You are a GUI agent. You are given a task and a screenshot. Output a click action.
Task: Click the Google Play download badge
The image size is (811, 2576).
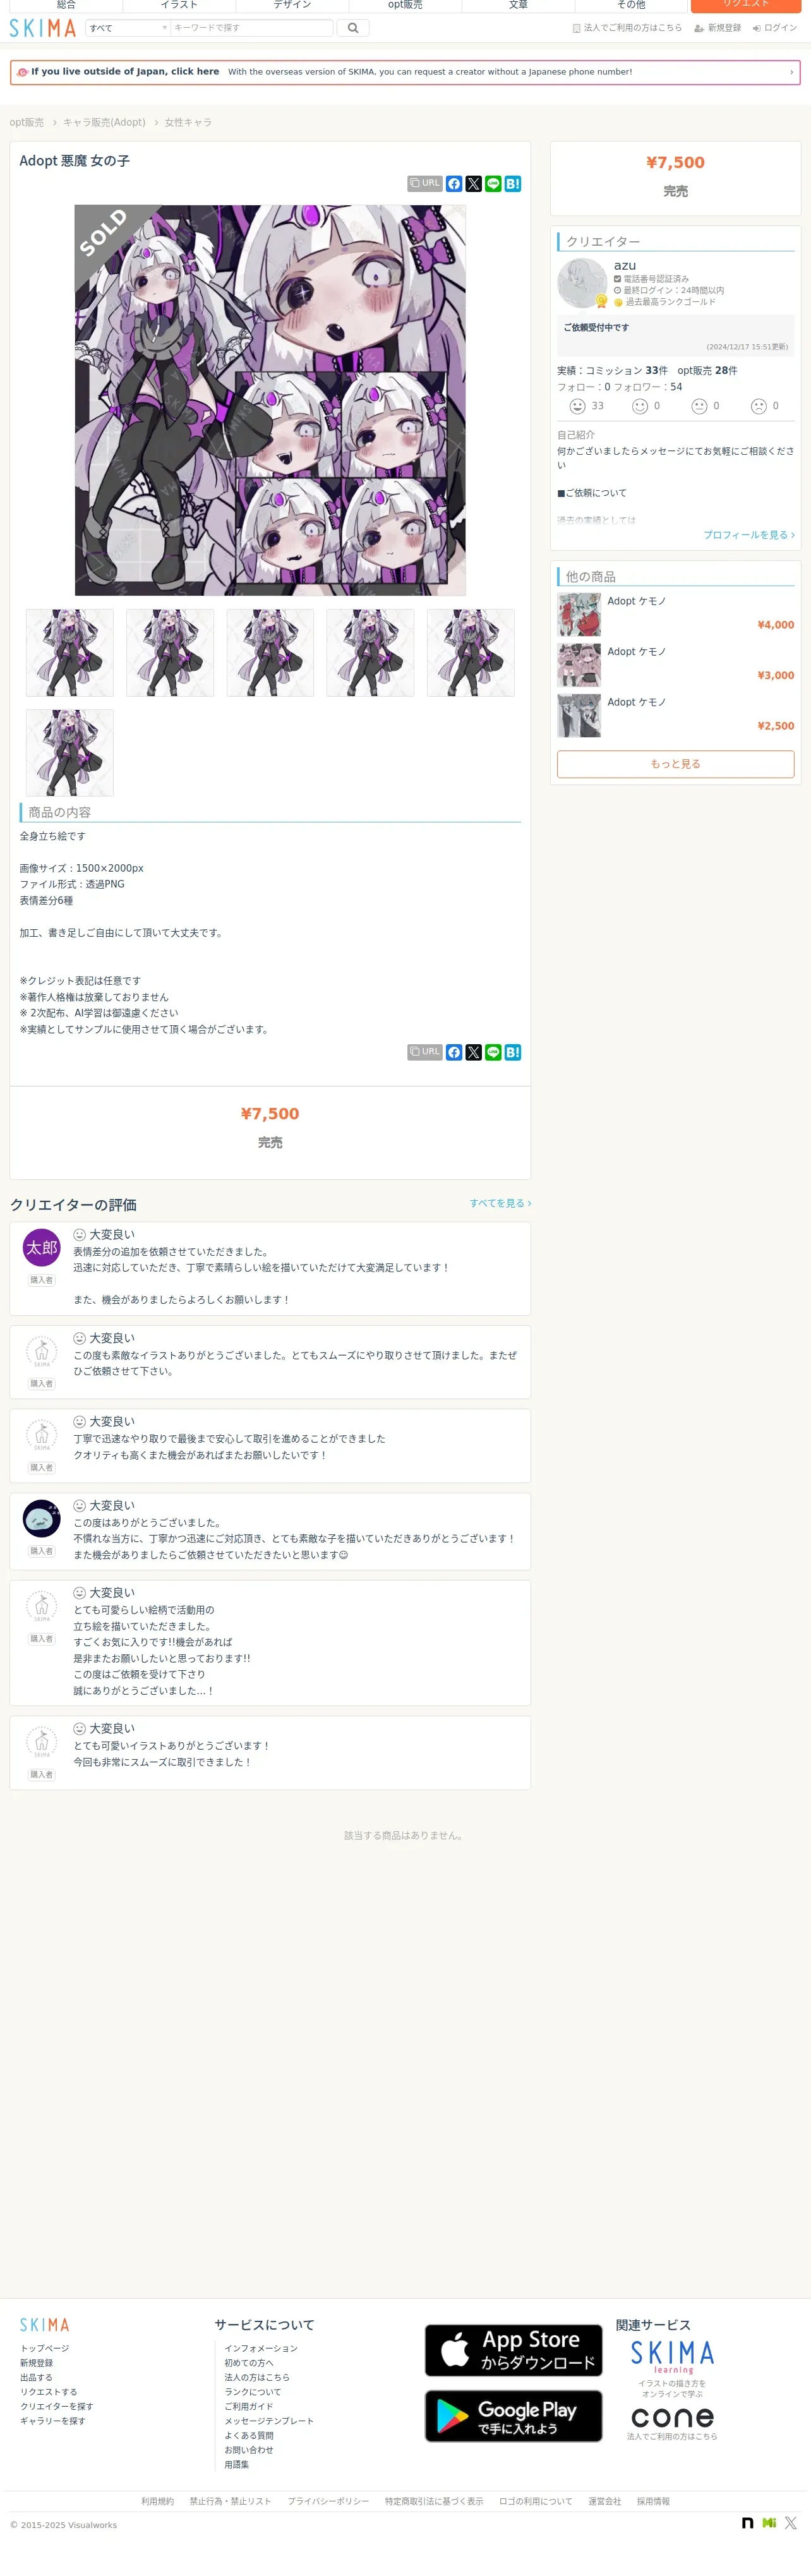(514, 2416)
